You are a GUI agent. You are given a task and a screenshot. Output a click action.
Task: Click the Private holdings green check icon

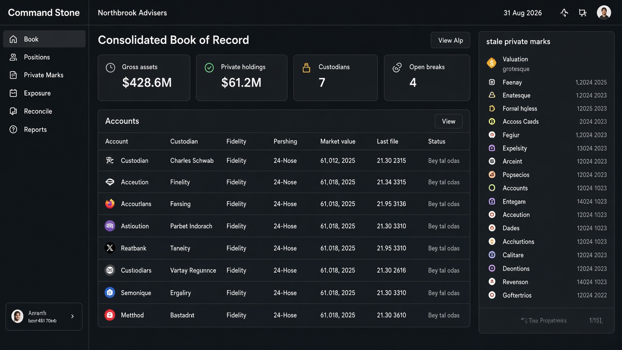[209, 68]
